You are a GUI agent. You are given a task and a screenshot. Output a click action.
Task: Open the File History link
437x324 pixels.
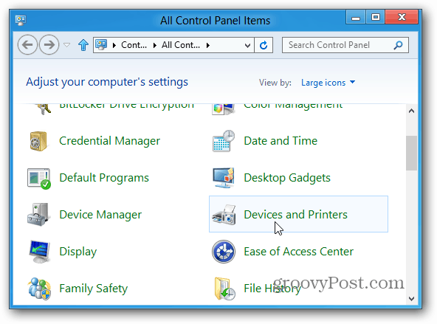(272, 289)
